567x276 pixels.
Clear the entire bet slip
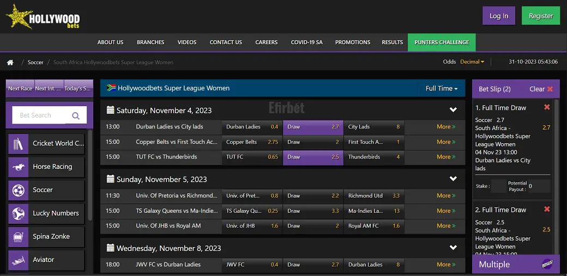[x=541, y=89]
